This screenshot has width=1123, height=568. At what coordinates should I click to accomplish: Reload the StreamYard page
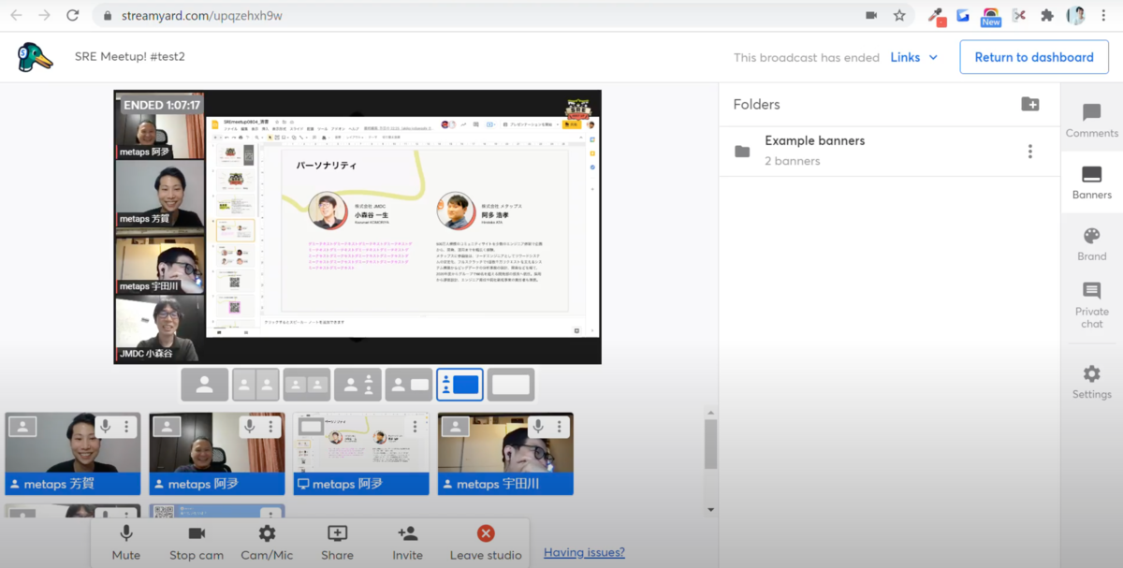[72, 15]
